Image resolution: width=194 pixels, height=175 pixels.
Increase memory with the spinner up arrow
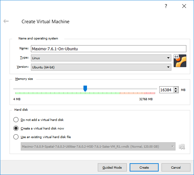point(176,88)
